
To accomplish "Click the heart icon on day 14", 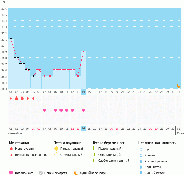I will coord(83,110).
